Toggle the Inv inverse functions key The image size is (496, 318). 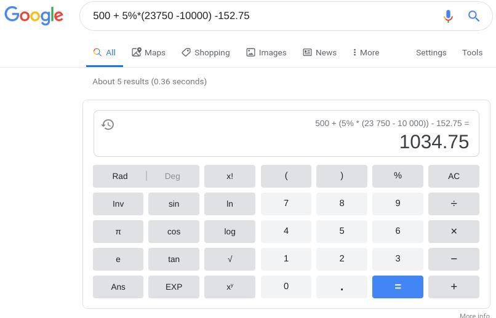tap(118, 204)
